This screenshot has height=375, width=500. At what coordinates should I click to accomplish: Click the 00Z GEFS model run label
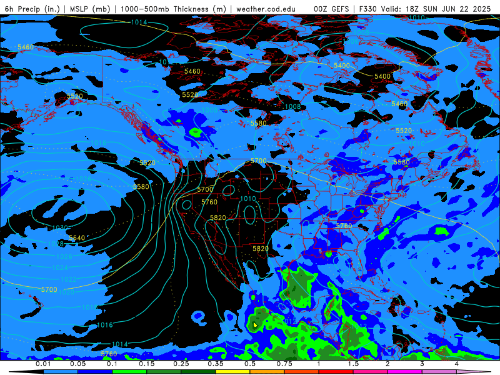(x=331, y=9)
